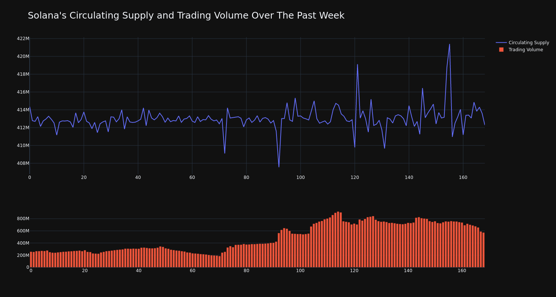Click the 420M y-axis label
This screenshot has height=297, width=556.
tap(23, 56)
